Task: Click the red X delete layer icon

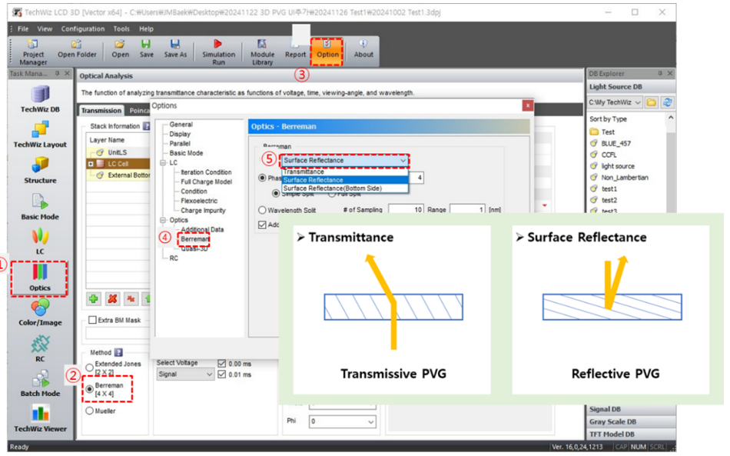Action: 113,298
